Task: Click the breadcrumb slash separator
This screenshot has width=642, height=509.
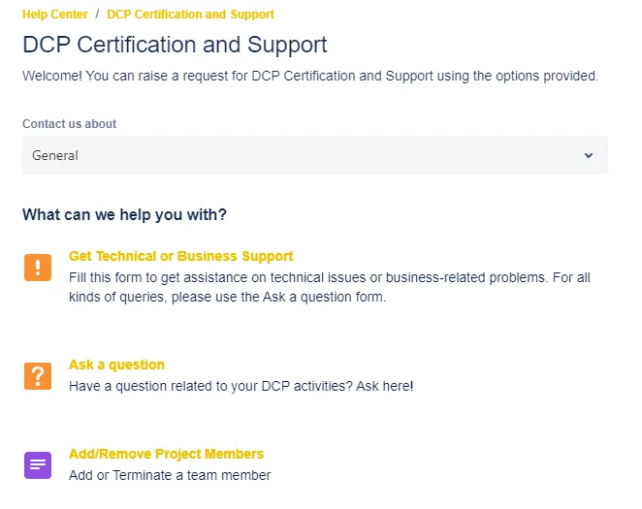Action: 97,15
